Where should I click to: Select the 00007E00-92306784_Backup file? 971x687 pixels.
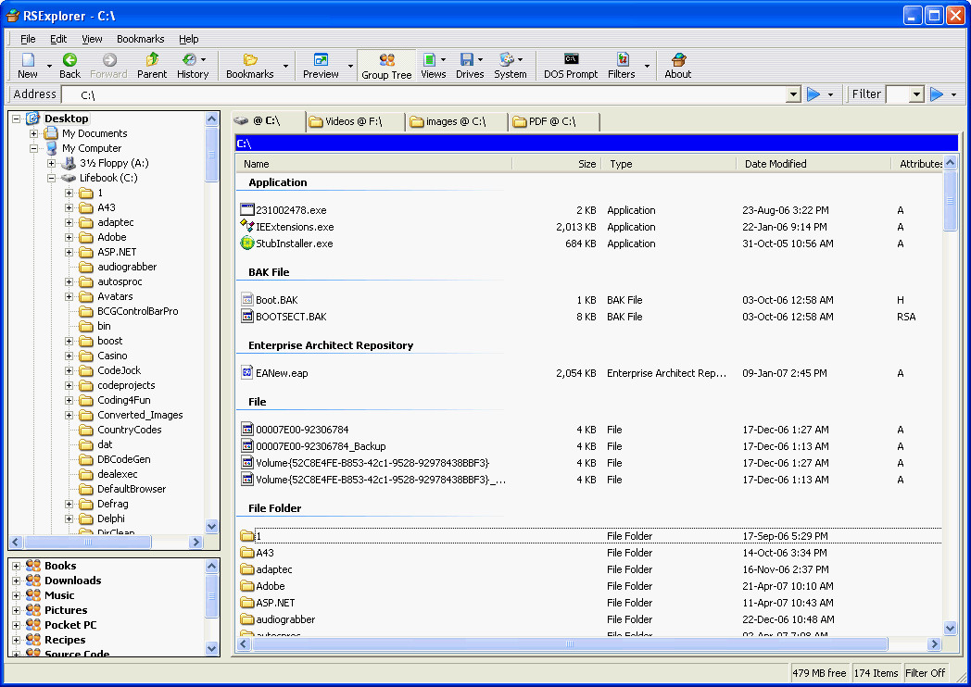click(321, 446)
